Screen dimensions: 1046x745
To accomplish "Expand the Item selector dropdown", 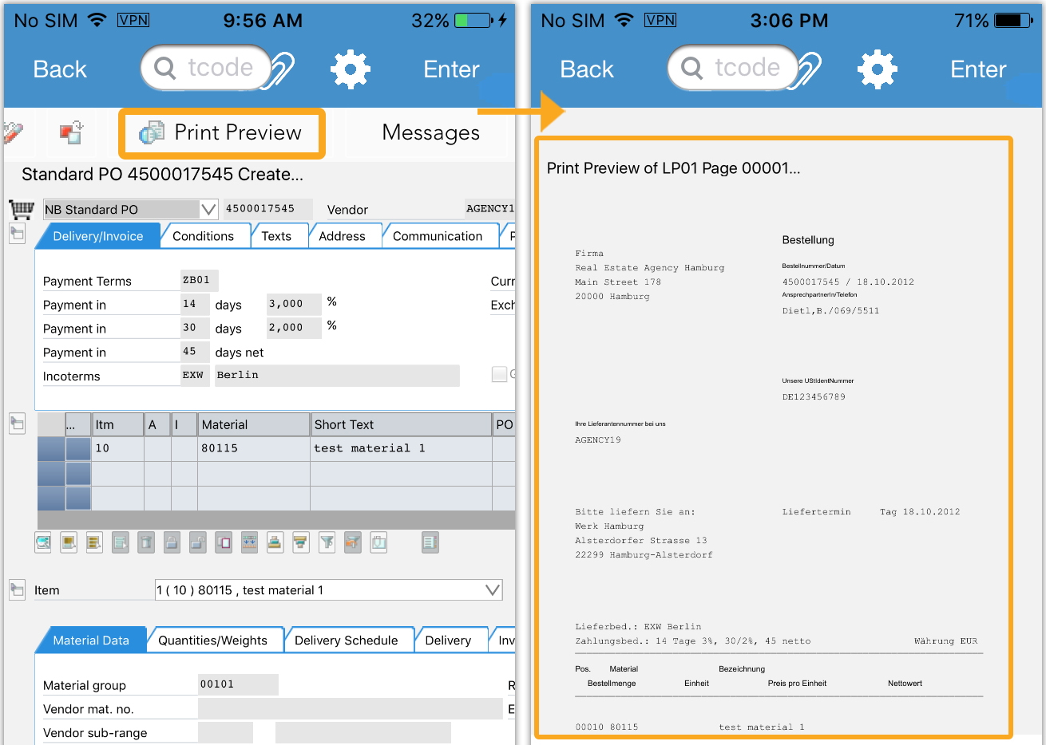I will tap(493, 590).
